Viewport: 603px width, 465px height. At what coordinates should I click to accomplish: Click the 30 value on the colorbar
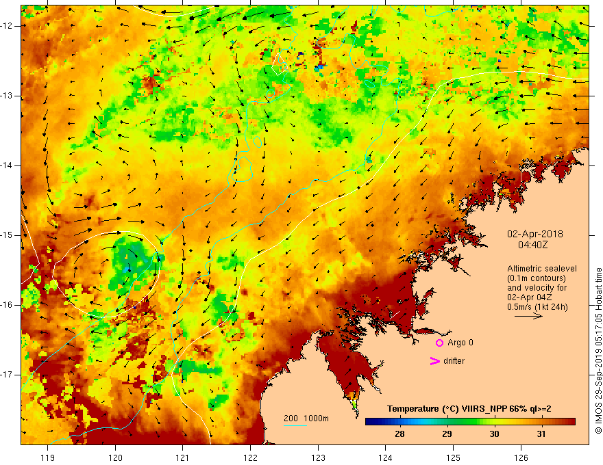494,434
